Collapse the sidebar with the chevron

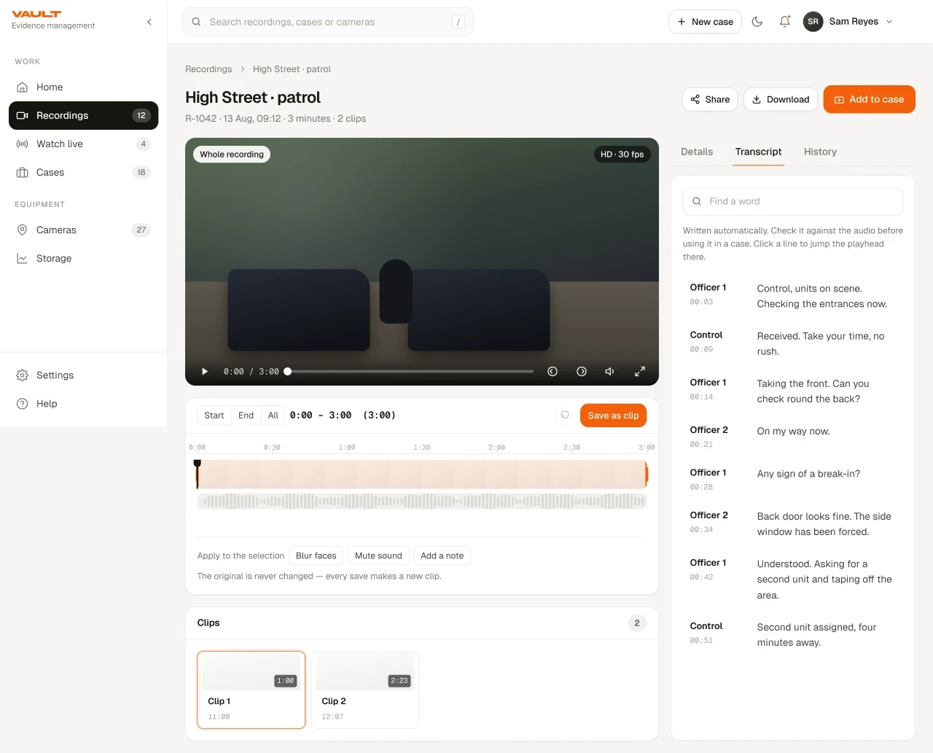point(149,22)
